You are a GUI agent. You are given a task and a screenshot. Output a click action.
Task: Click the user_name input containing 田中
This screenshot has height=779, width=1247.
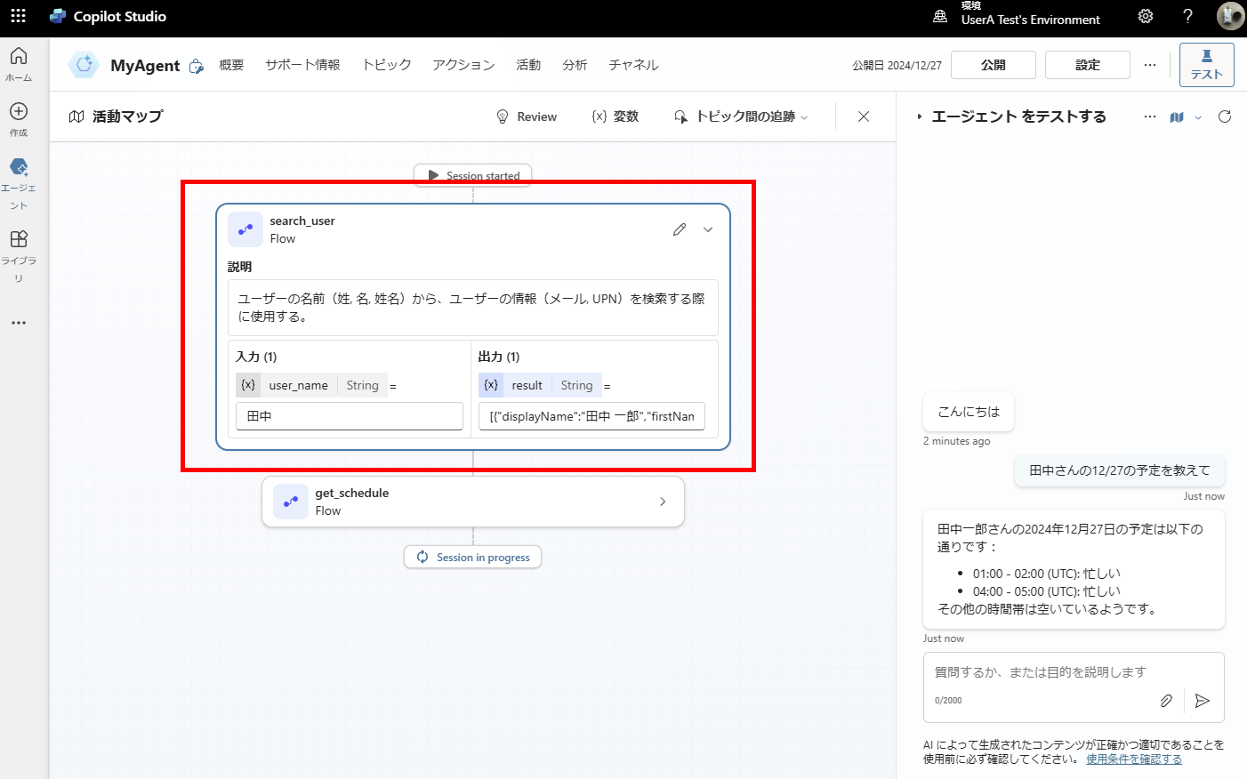[349, 415]
